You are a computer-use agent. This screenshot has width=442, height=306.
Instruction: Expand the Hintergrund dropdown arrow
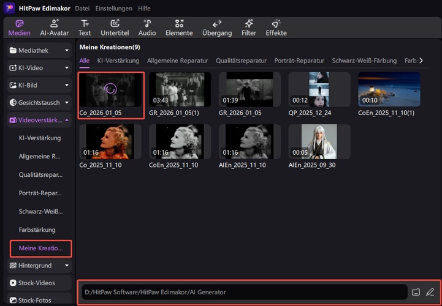click(67, 266)
